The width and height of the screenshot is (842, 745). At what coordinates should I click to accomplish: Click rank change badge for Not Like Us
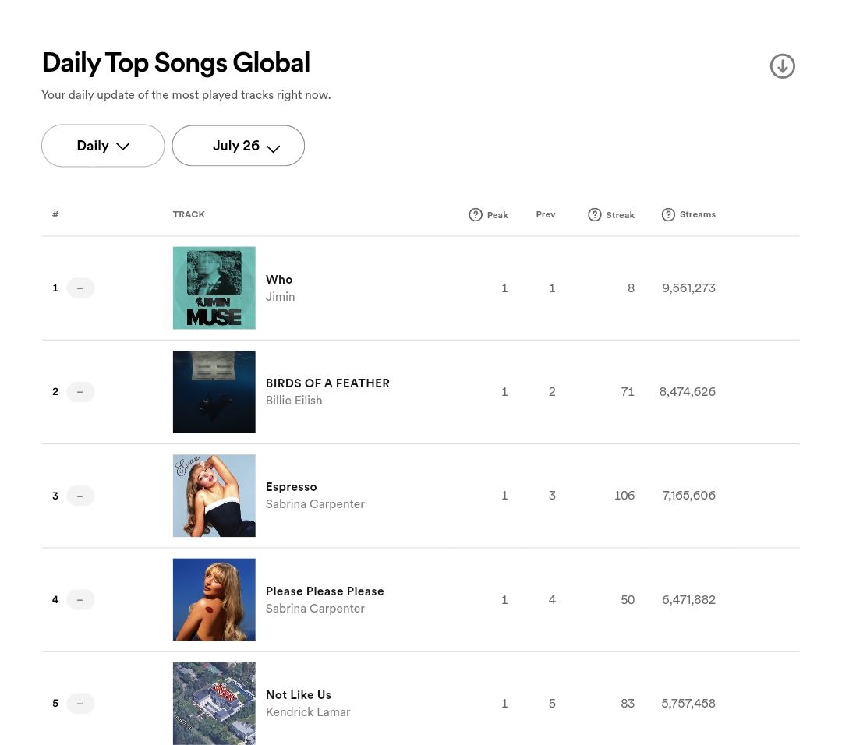[80, 703]
